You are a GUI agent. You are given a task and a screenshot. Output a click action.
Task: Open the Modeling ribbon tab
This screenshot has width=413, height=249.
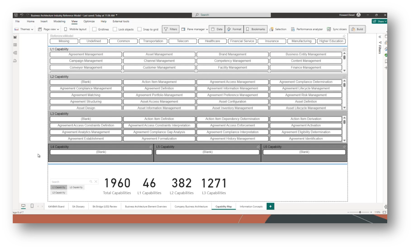[59, 21]
